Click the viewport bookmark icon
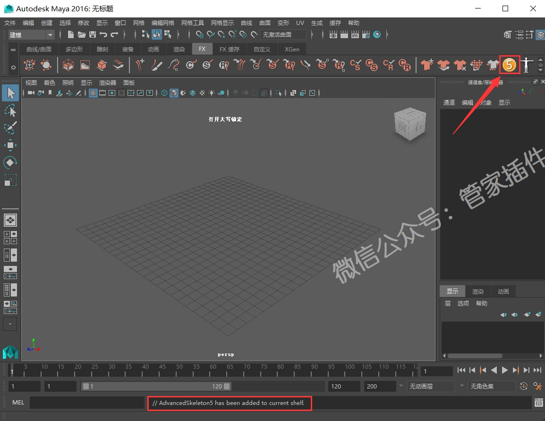This screenshot has height=421, width=545. coord(50,93)
